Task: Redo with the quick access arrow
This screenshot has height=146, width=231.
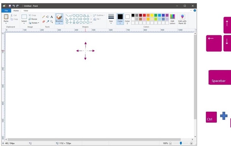Action: (17, 6)
